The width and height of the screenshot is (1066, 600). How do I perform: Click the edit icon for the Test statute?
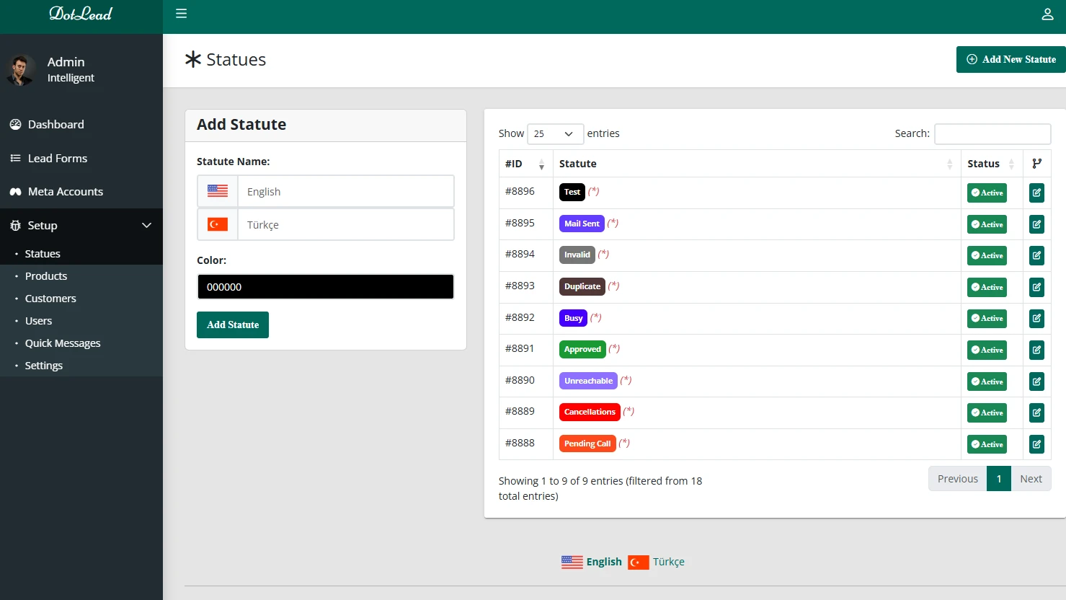(1036, 193)
